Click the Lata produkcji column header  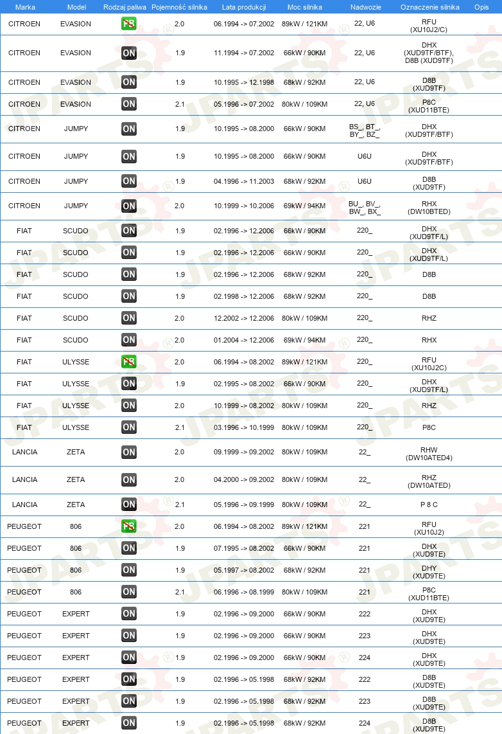pos(244,7)
